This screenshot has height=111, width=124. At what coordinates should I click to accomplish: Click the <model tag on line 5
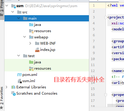(x=118, y=29)
